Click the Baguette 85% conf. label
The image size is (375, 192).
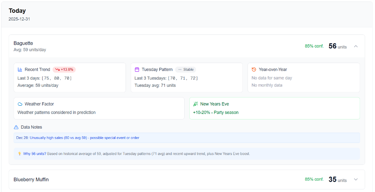tap(314, 46)
